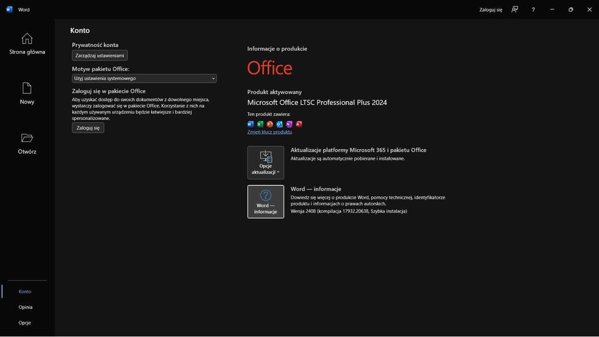Click the Produkt aktywowany label
Image resolution: width=599 pixels, height=337 pixels.
click(274, 92)
